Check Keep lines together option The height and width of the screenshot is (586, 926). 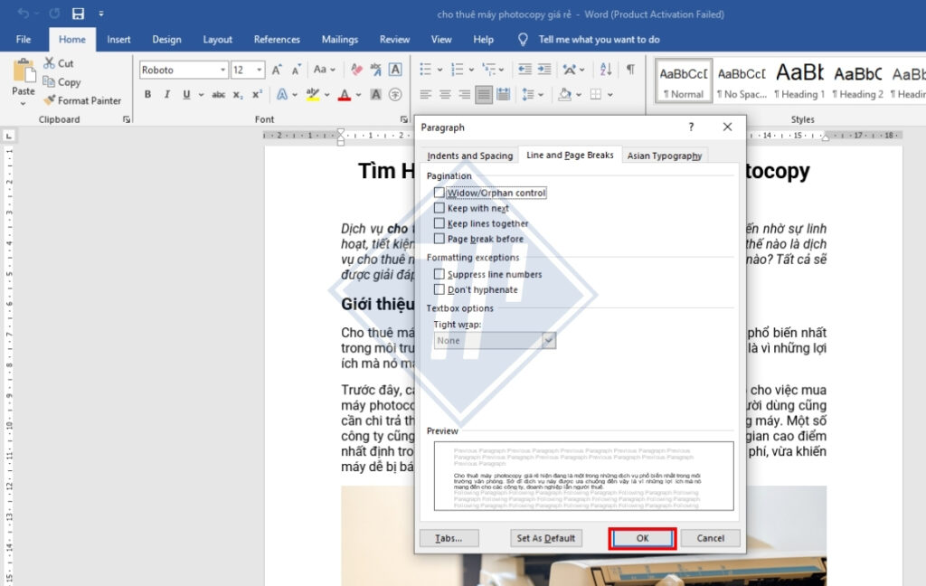tap(439, 223)
